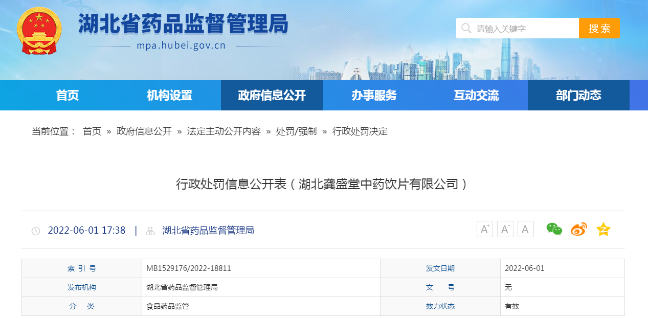This screenshot has width=648, height=319.
Task: Click the magnifier icon in the search box
Action: [x=466, y=28]
